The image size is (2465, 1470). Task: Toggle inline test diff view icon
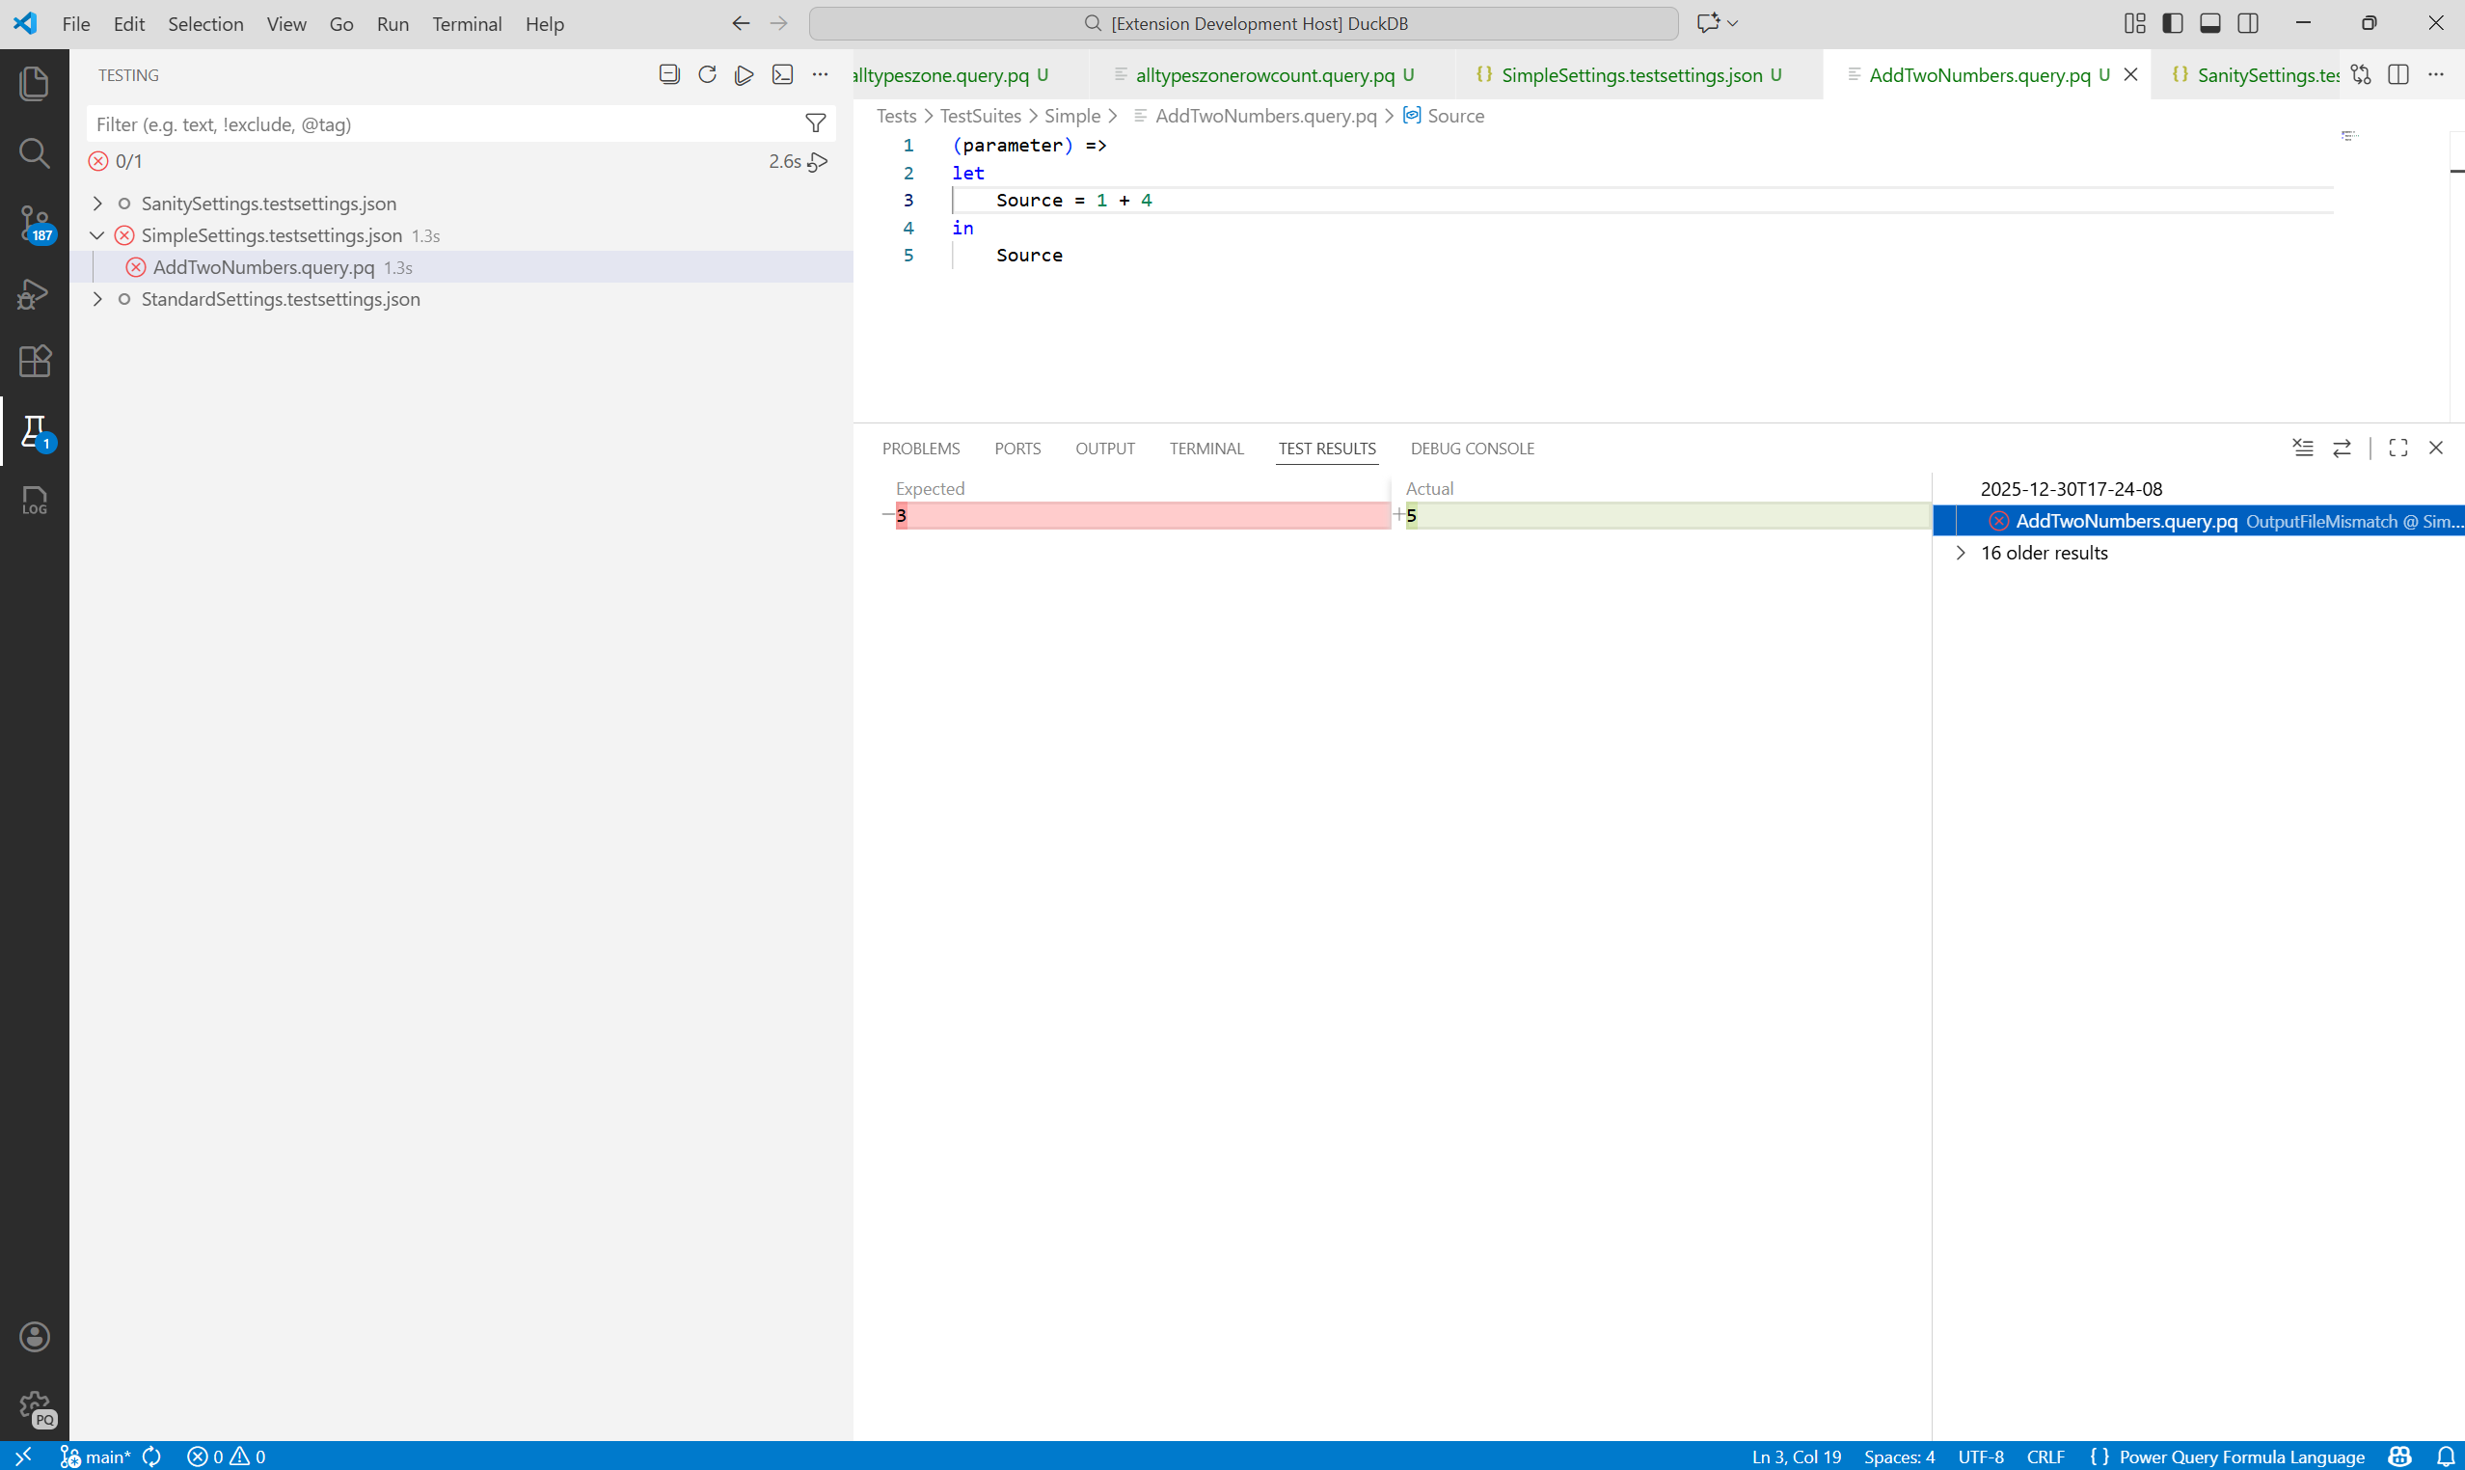click(x=2343, y=448)
